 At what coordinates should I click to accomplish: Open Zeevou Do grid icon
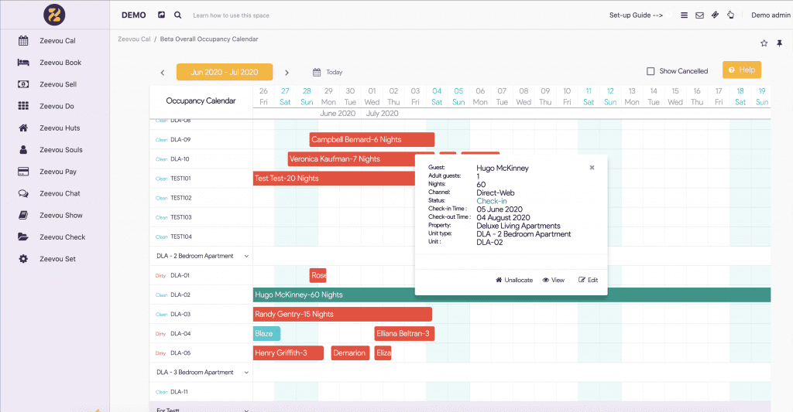pos(23,106)
